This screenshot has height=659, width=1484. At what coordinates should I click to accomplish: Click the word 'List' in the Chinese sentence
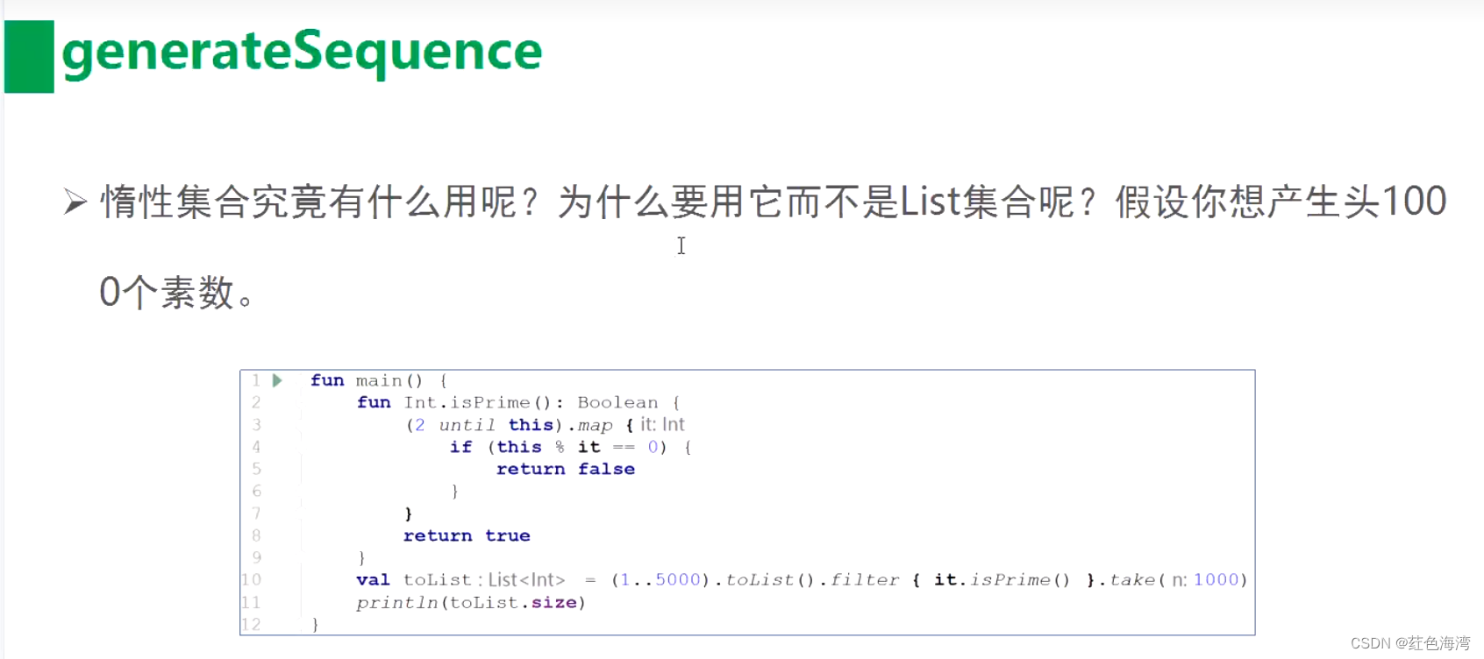930,202
